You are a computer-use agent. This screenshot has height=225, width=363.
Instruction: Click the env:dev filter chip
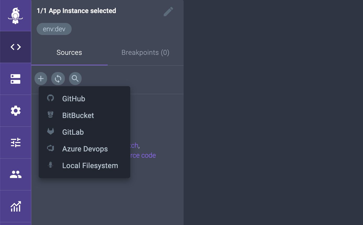point(54,29)
